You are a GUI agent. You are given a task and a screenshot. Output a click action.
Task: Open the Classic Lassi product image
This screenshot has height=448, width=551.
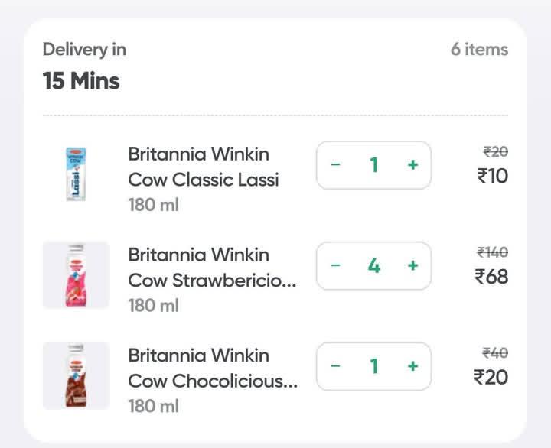coord(76,174)
